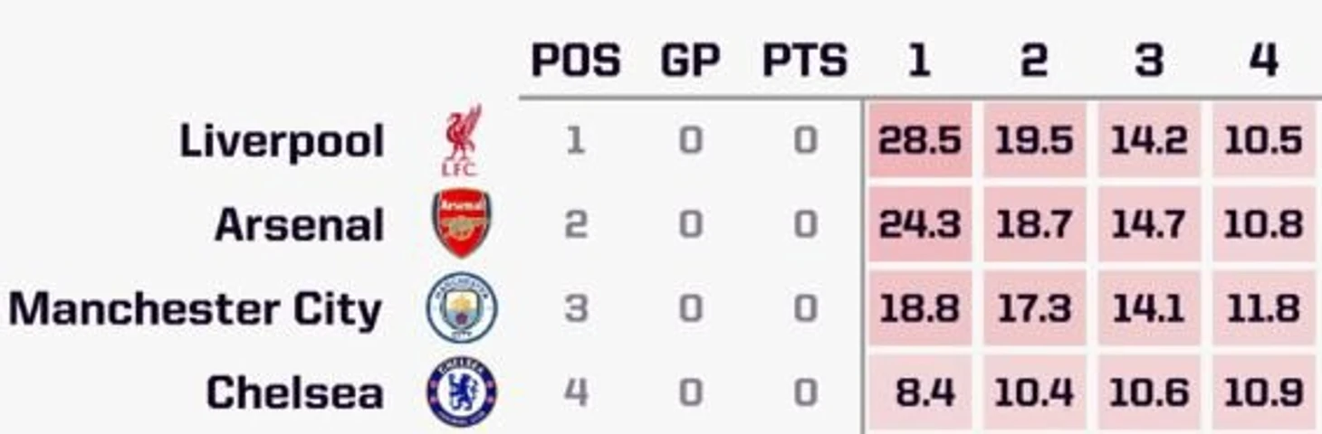This screenshot has height=434, width=1322.
Task: Click Chelsea's 8.4 probability cell
Action: (x=919, y=392)
